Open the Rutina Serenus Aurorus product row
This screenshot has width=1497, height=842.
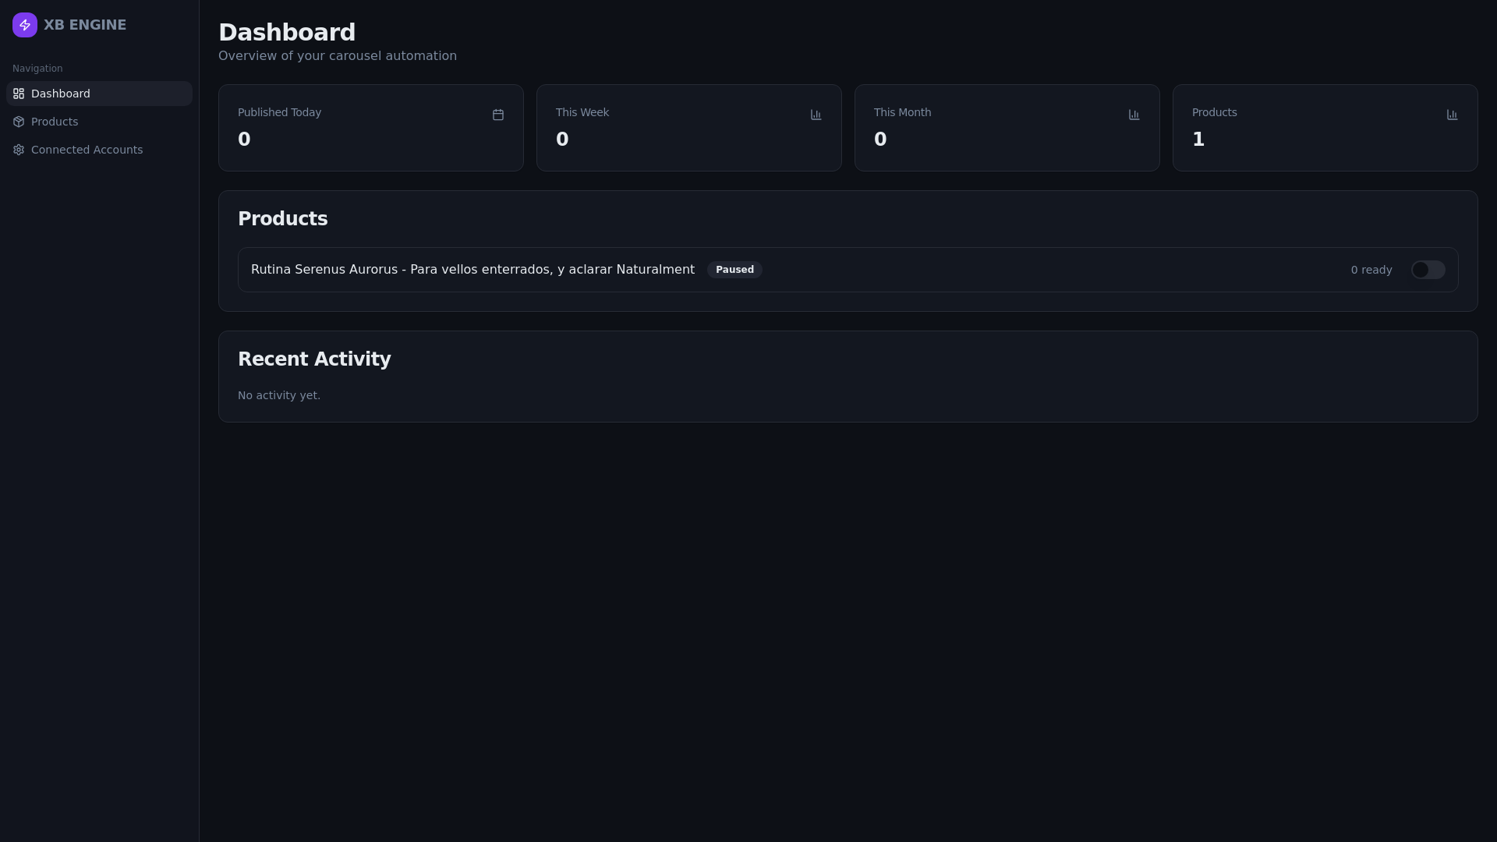(848, 270)
